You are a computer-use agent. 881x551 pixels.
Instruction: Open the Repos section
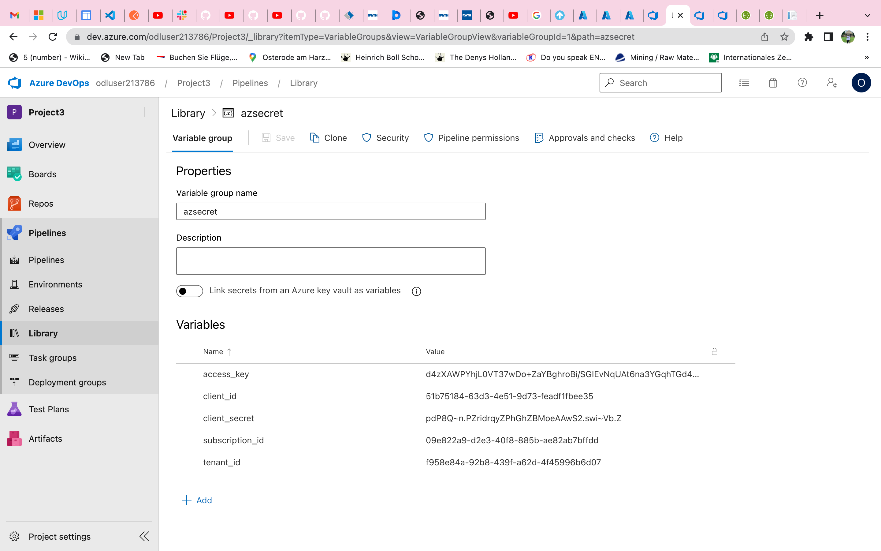pyautogui.click(x=41, y=203)
